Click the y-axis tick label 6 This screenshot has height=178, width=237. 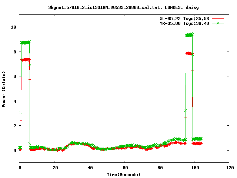15,76
